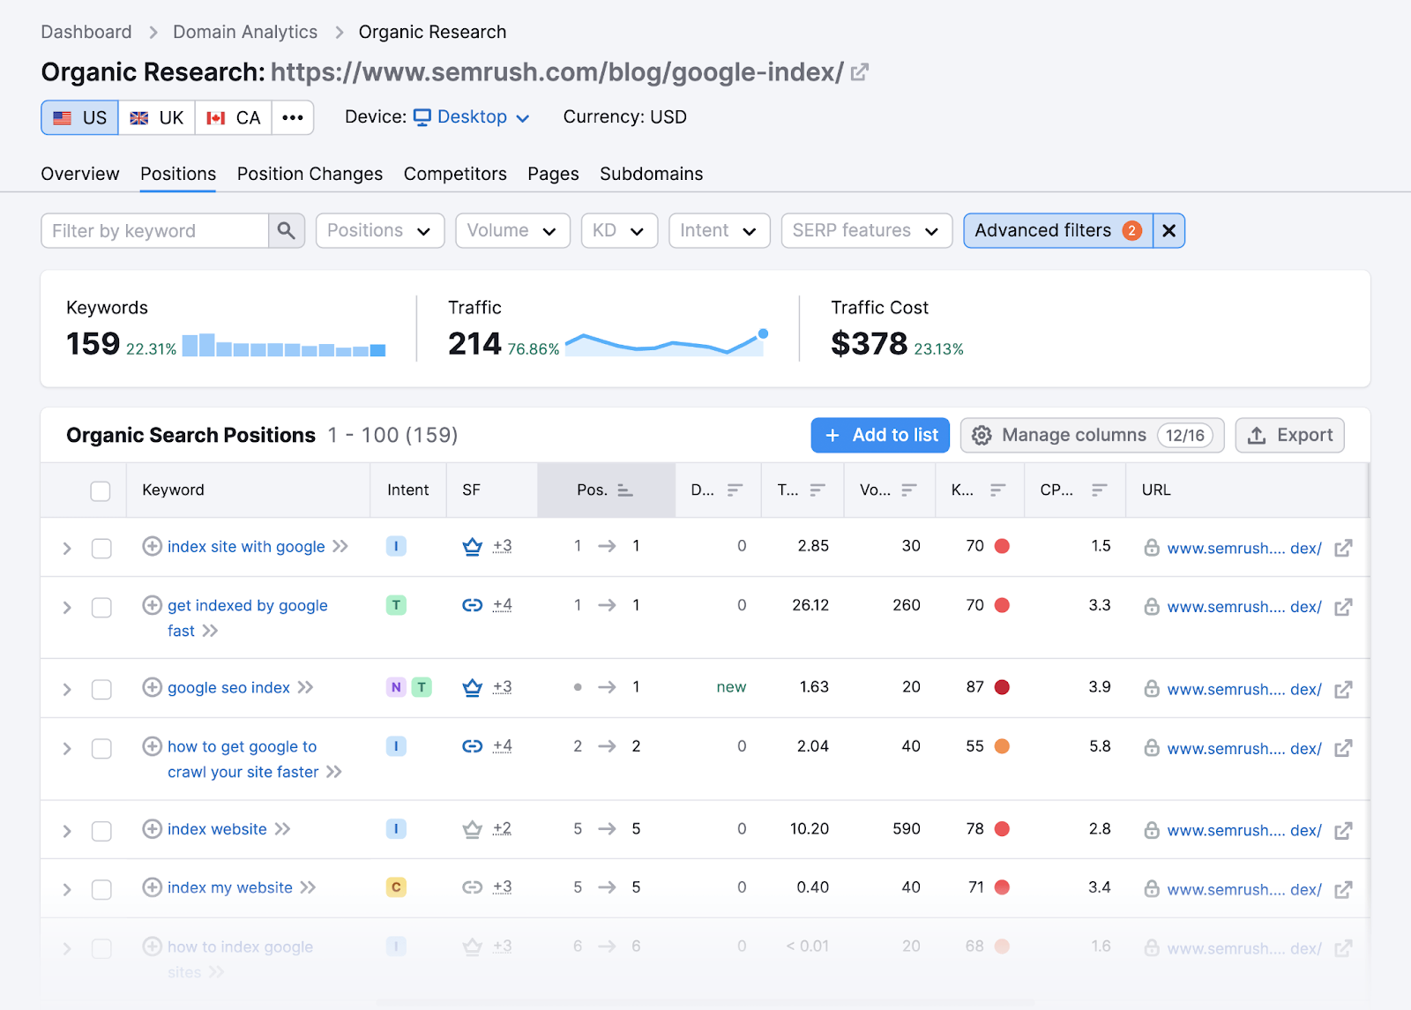Expand the row for 'how to get google to crawl your site faster'

click(x=66, y=748)
